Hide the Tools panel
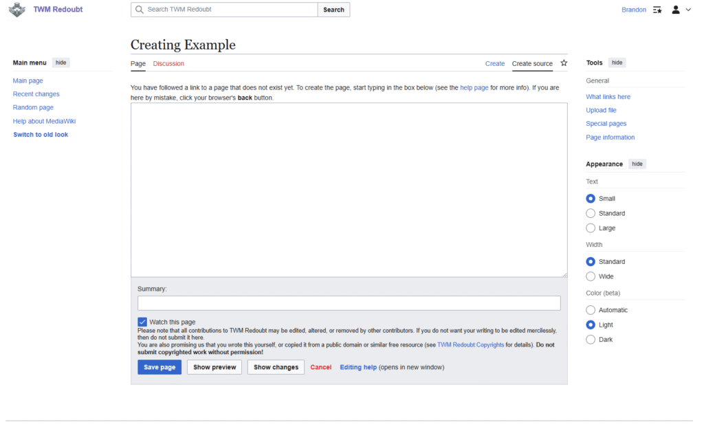The width and height of the screenshot is (704, 427). [617, 63]
